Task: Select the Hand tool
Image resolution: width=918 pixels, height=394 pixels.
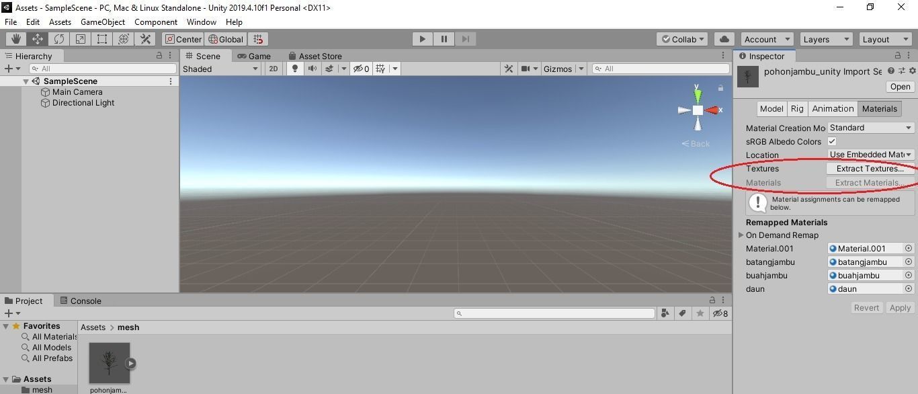Action: [15, 39]
